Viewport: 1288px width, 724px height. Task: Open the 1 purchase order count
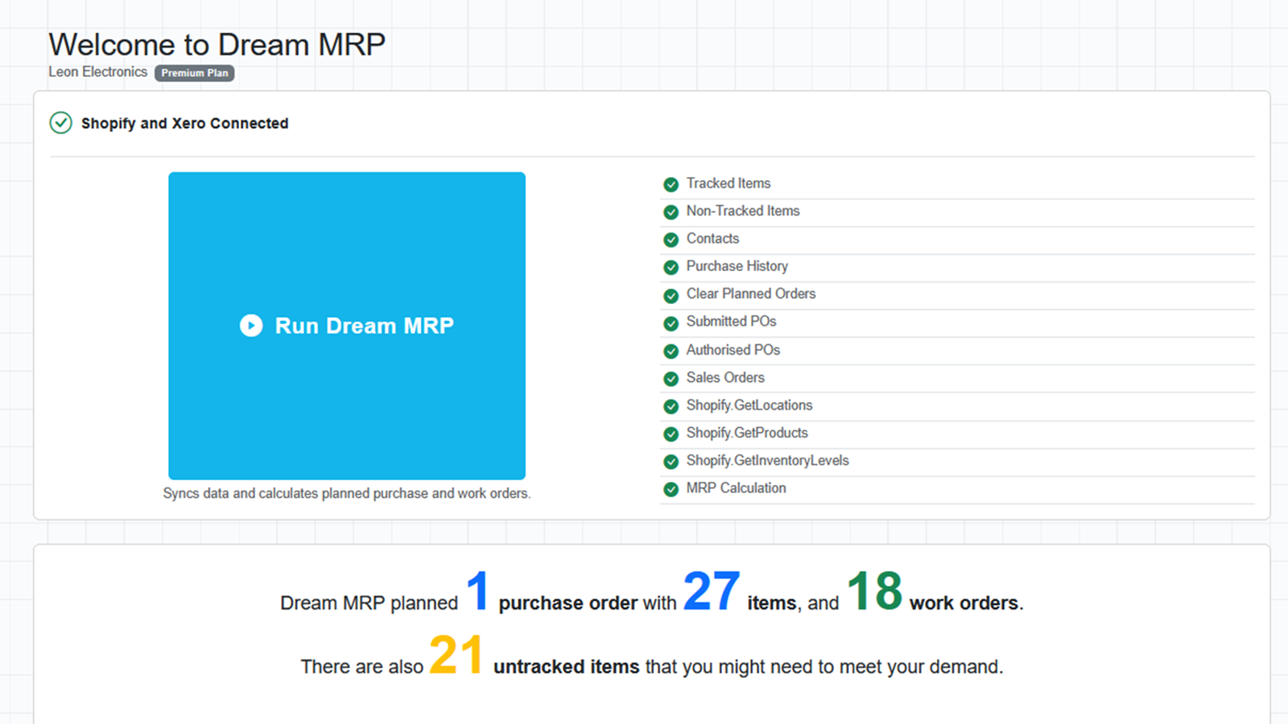[477, 590]
